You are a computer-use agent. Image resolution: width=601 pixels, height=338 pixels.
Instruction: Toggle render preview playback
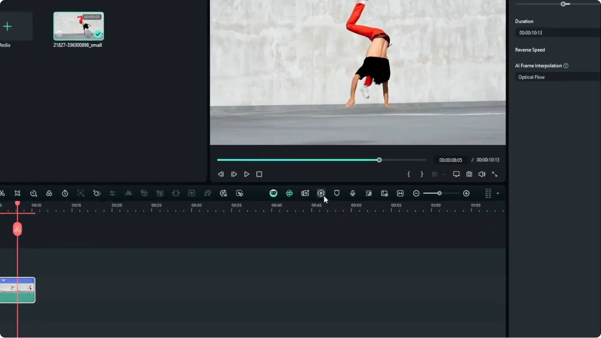(x=321, y=193)
